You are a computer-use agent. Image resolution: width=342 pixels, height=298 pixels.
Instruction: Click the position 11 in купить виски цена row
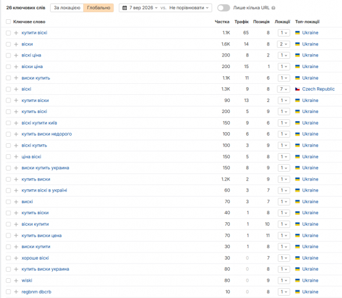click(x=268, y=236)
